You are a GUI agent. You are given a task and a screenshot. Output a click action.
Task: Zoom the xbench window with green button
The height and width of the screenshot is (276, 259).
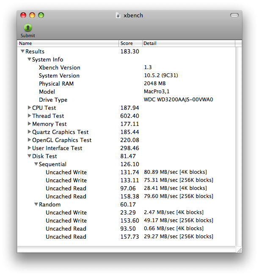[41, 15]
